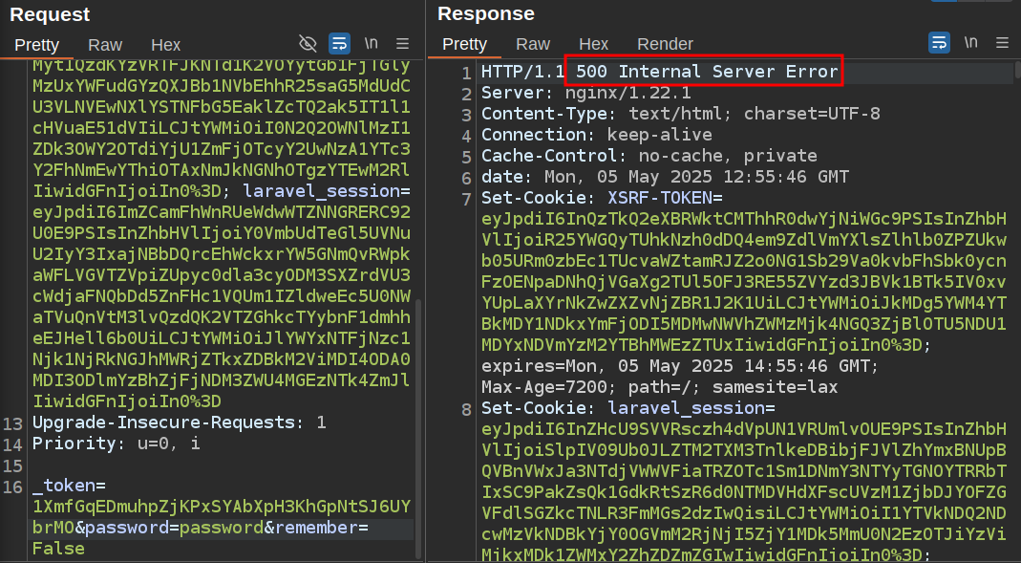Open the Response panel hamburger options menu

[1002, 43]
